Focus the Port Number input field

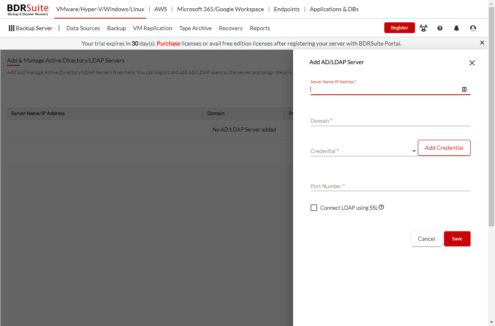tap(390, 186)
